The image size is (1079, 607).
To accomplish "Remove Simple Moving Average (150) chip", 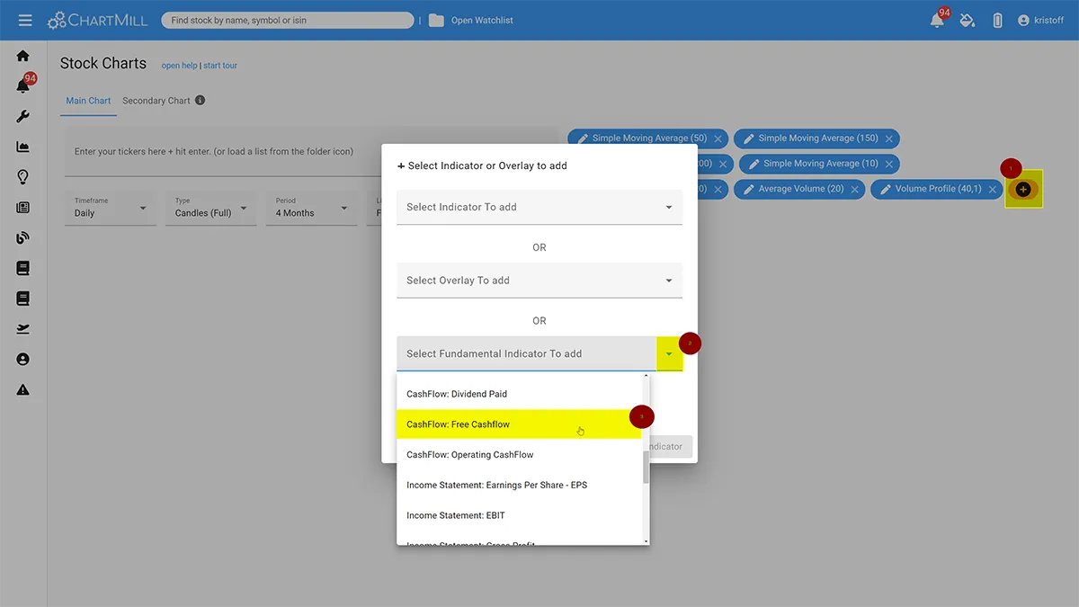I will 888,138.
